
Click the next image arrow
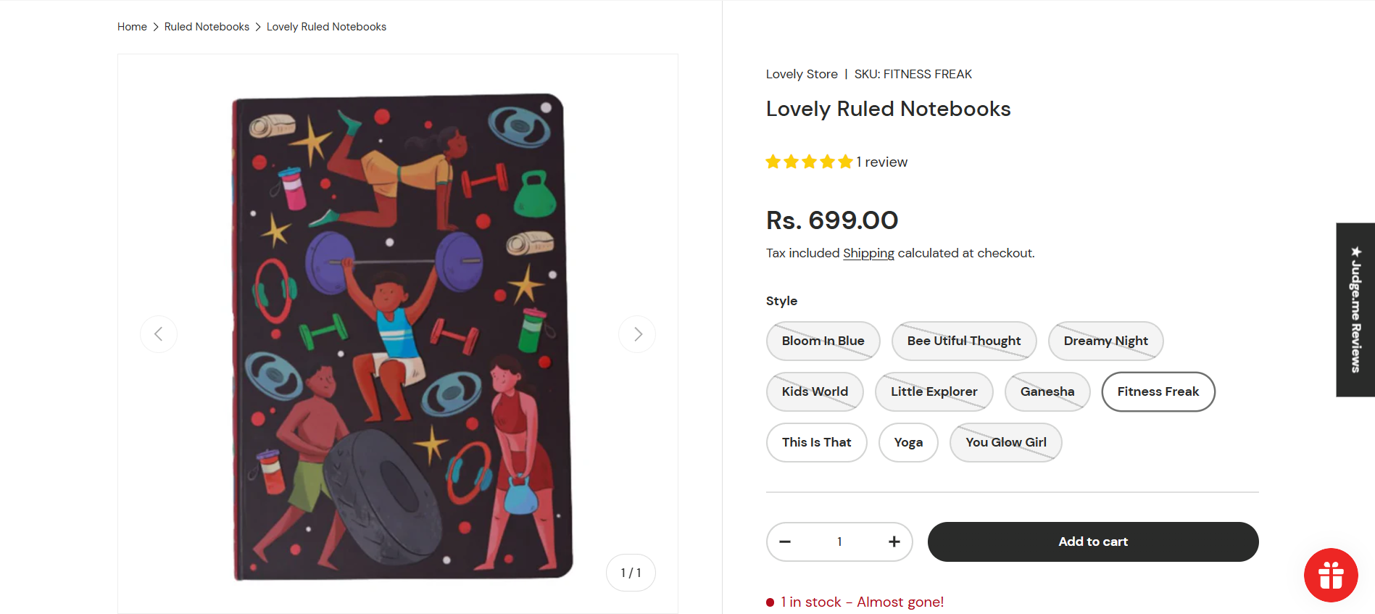pos(637,334)
